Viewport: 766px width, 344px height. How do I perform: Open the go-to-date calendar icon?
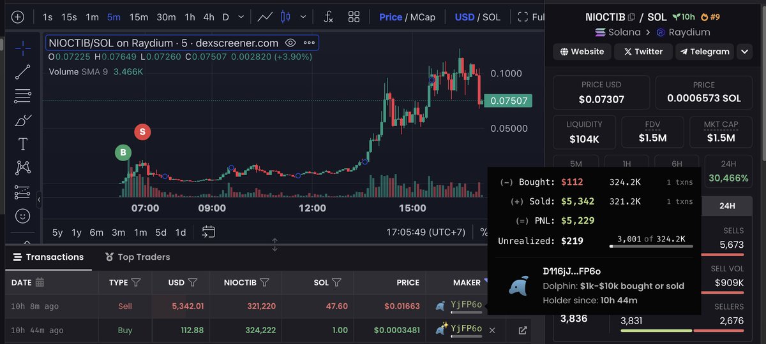(x=209, y=232)
